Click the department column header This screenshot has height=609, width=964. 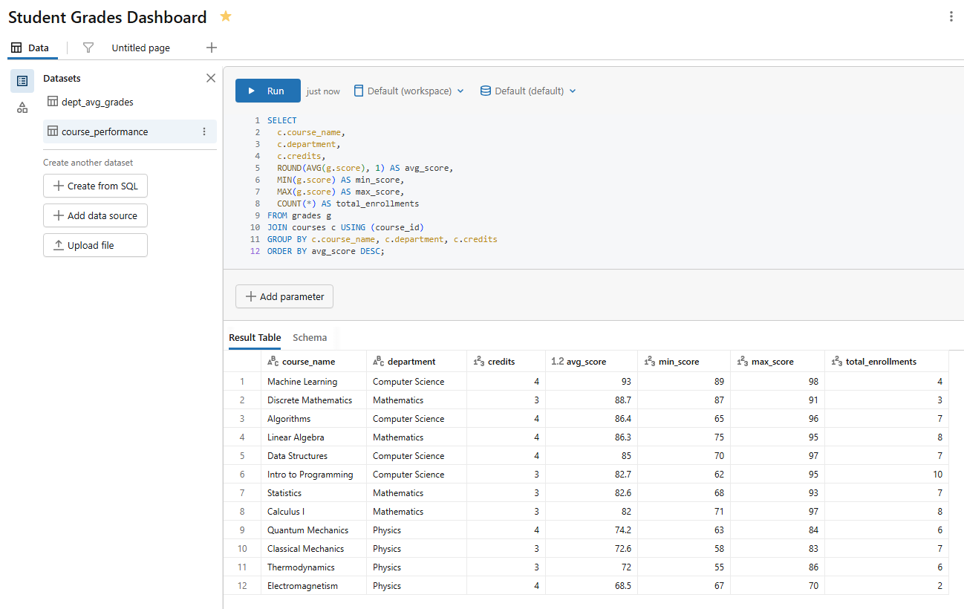[x=417, y=362]
